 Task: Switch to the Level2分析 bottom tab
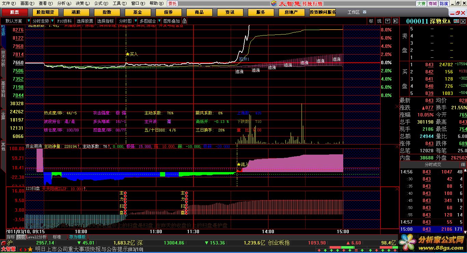point(36,237)
